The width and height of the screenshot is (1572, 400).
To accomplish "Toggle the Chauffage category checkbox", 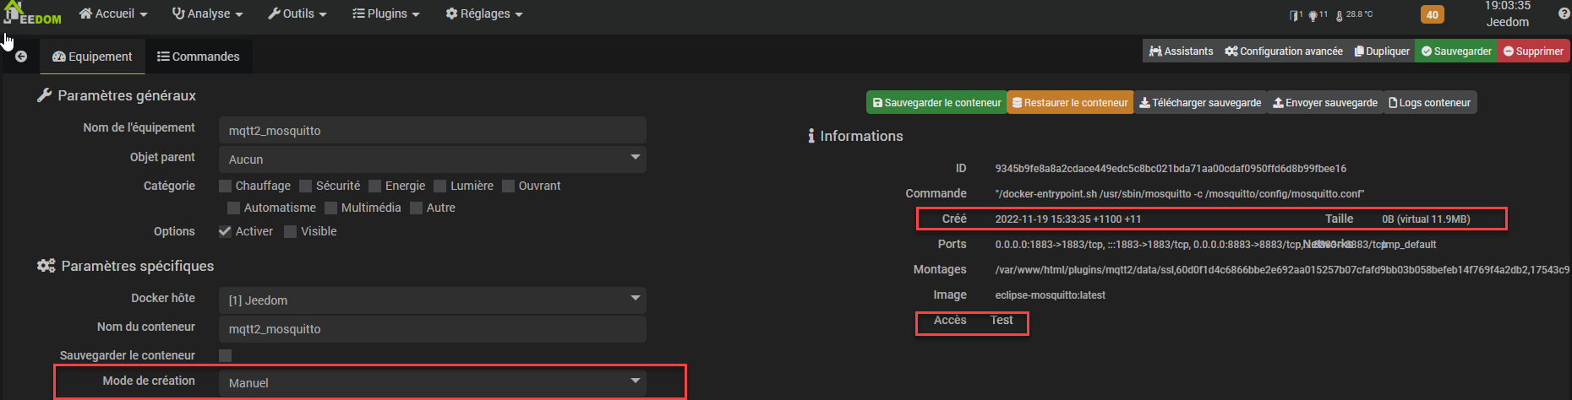I will pos(225,186).
